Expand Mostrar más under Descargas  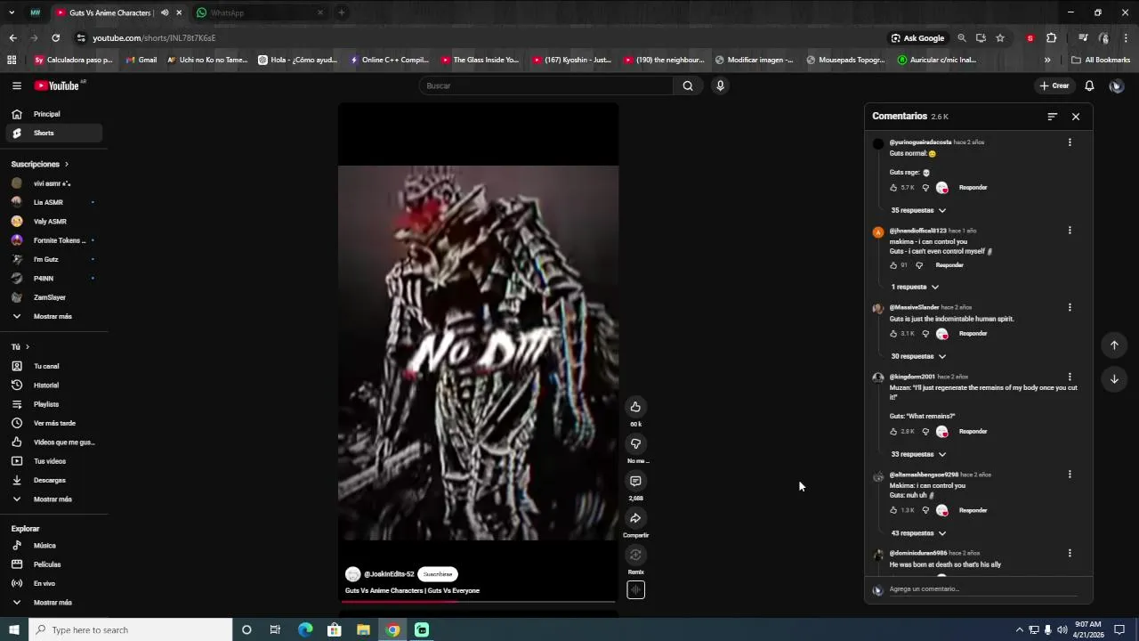(53, 499)
